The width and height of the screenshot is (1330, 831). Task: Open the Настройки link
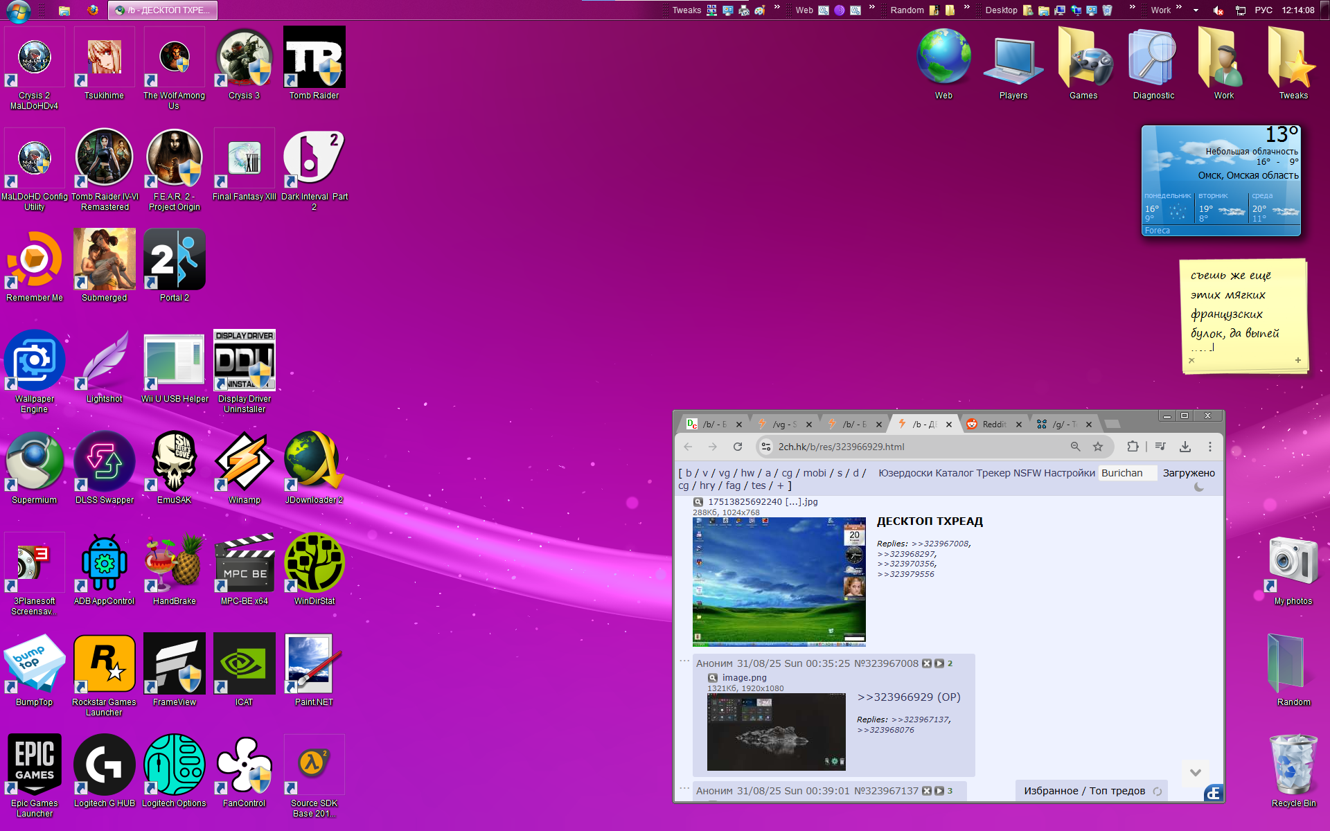point(1070,473)
